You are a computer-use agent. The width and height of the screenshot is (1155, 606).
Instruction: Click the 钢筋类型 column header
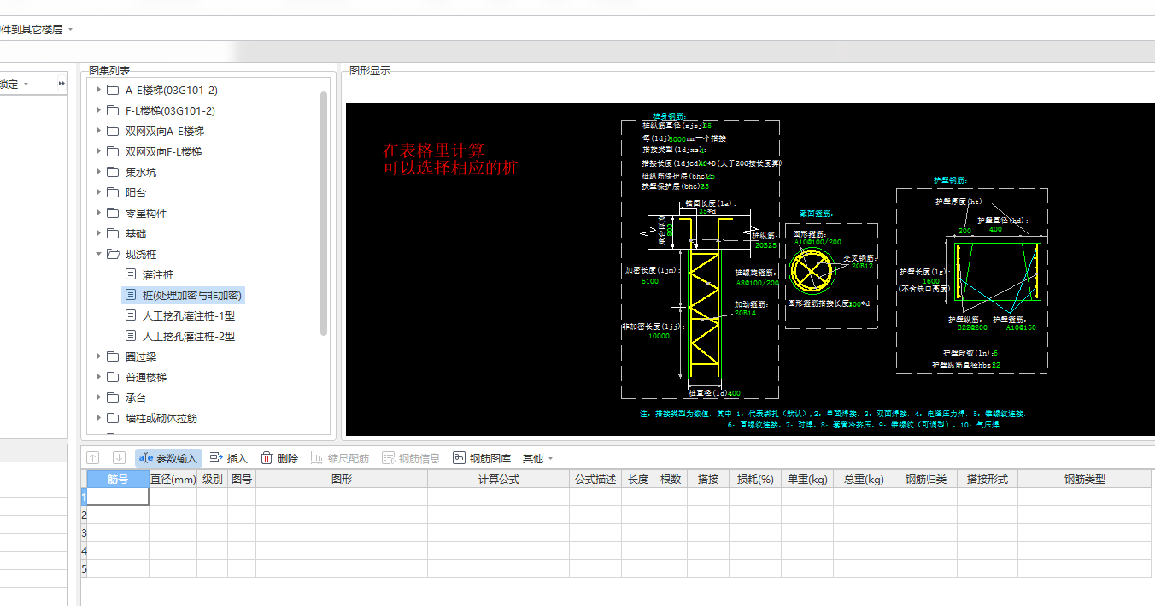(1085, 480)
